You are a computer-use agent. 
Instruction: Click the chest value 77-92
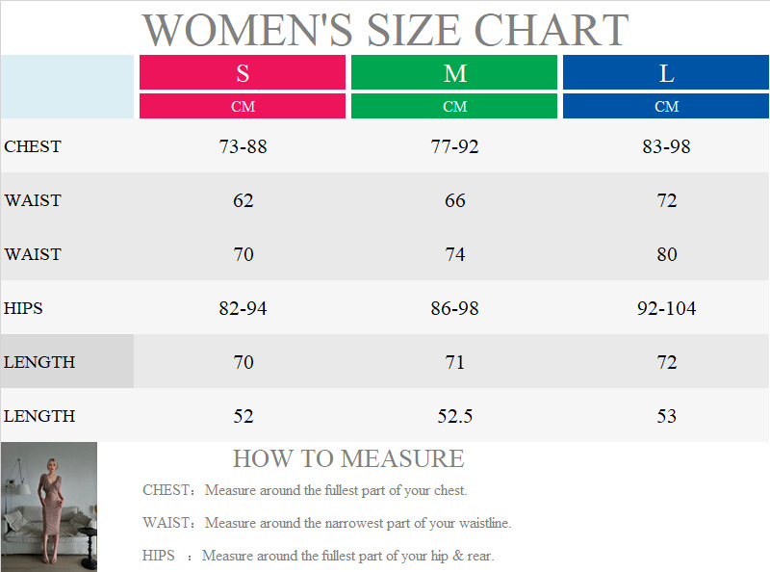pos(454,147)
